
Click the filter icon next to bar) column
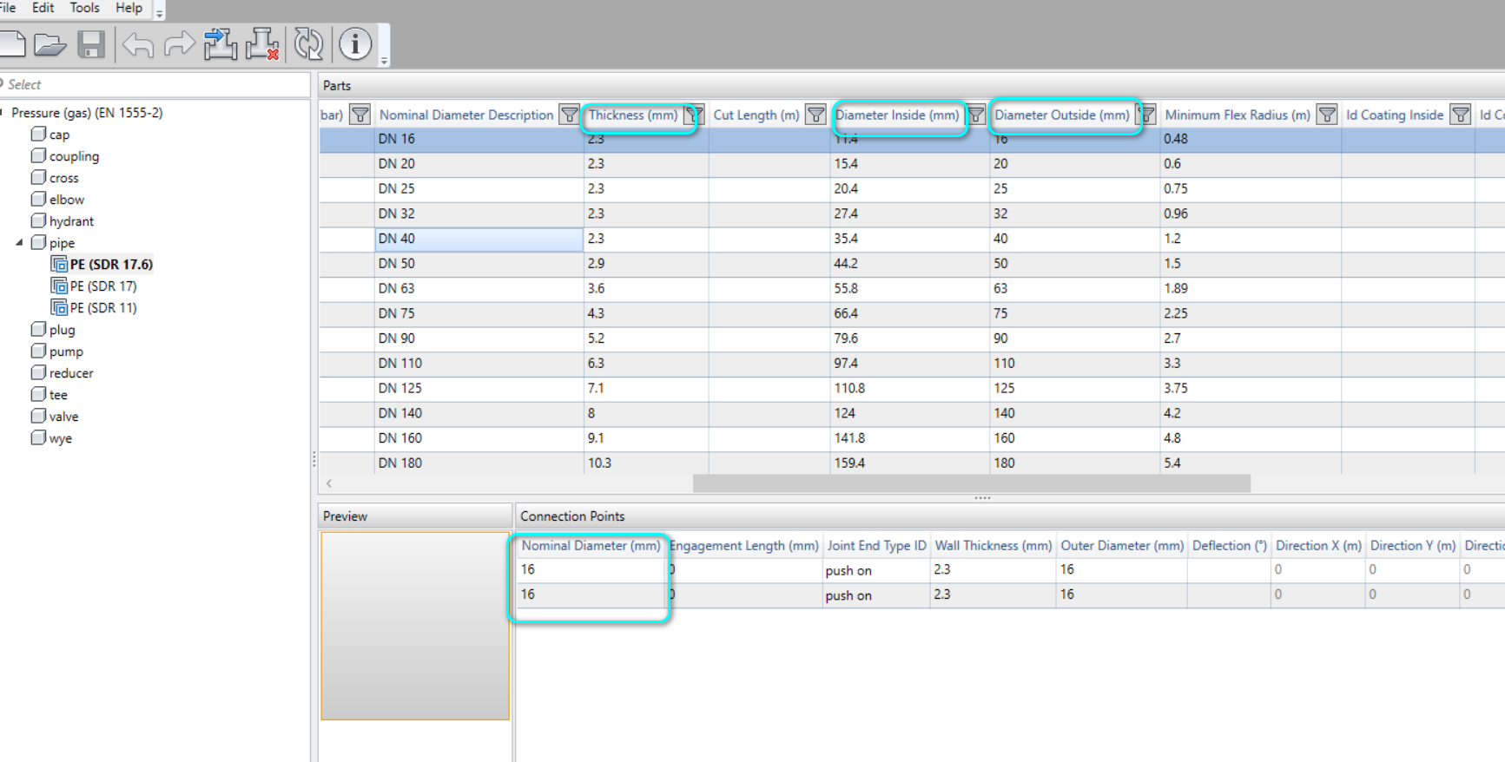click(x=360, y=115)
